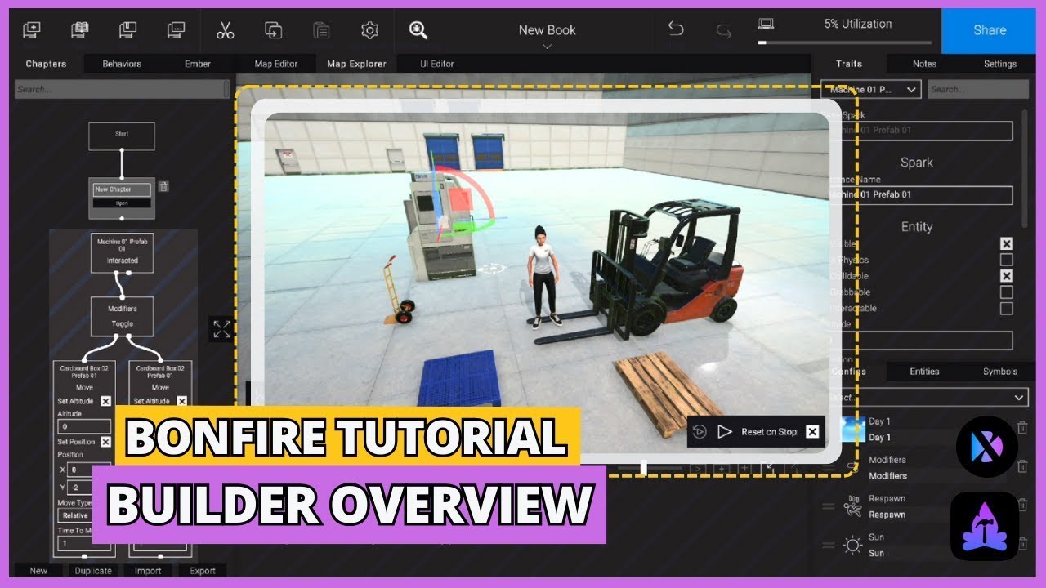Click the laptop utilization icon

coord(766,23)
